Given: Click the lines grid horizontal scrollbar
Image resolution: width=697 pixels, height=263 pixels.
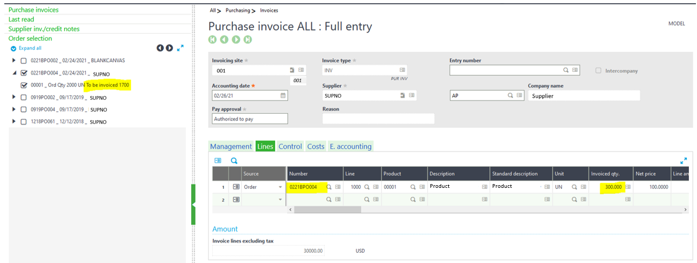Looking at the screenshot, I should [328, 209].
